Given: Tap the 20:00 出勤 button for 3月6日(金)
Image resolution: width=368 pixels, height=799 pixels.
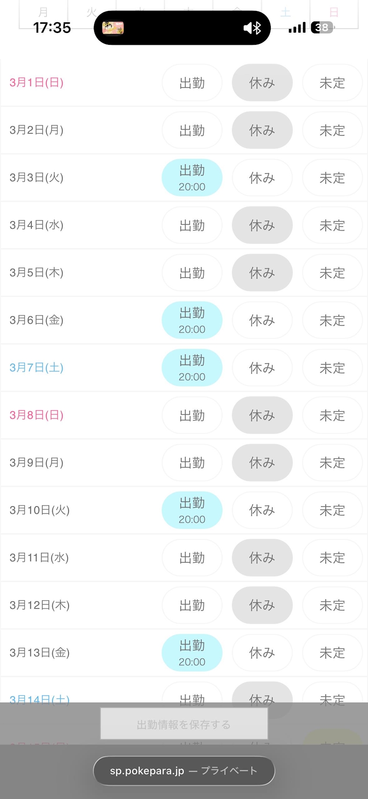Looking at the screenshot, I should pos(192,320).
